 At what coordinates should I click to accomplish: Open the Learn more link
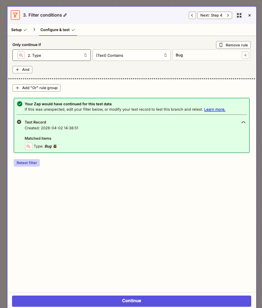[x=215, y=109]
